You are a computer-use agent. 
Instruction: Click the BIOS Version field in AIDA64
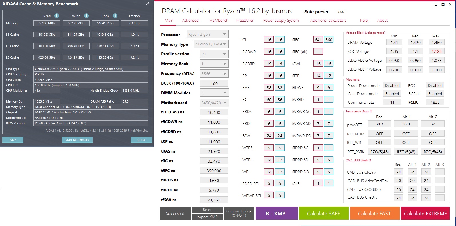91,123
